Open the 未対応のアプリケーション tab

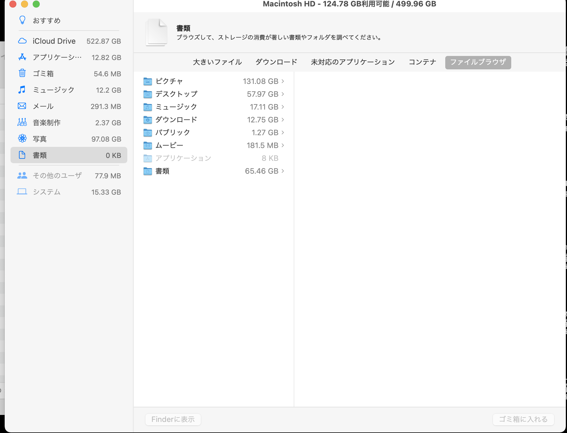[353, 62]
